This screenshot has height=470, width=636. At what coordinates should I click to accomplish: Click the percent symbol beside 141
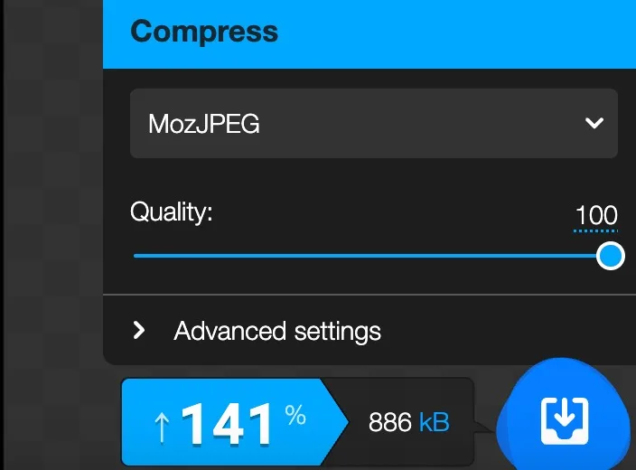pos(295,415)
